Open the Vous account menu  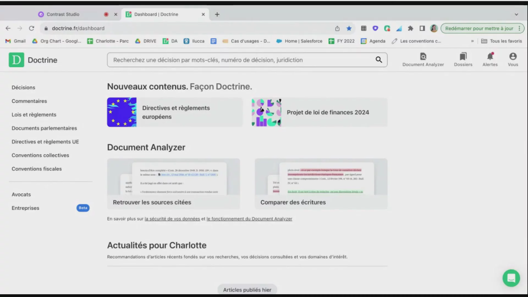click(513, 60)
